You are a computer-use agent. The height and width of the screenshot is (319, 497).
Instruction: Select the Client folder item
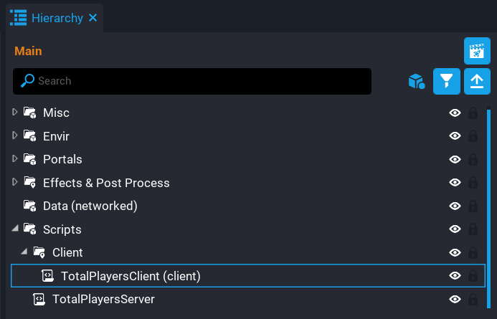tap(67, 252)
